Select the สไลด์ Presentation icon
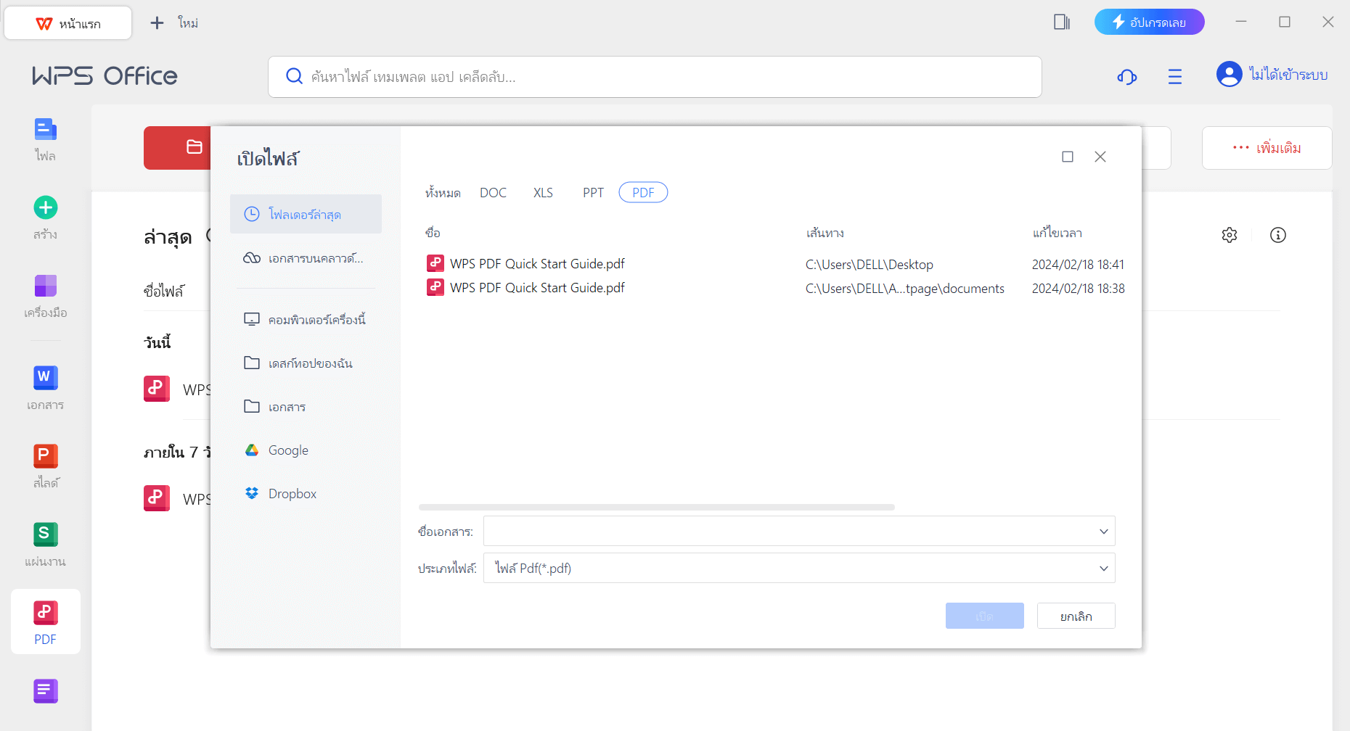The width and height of the screenshot is (1350, 731). coord(46,456)
